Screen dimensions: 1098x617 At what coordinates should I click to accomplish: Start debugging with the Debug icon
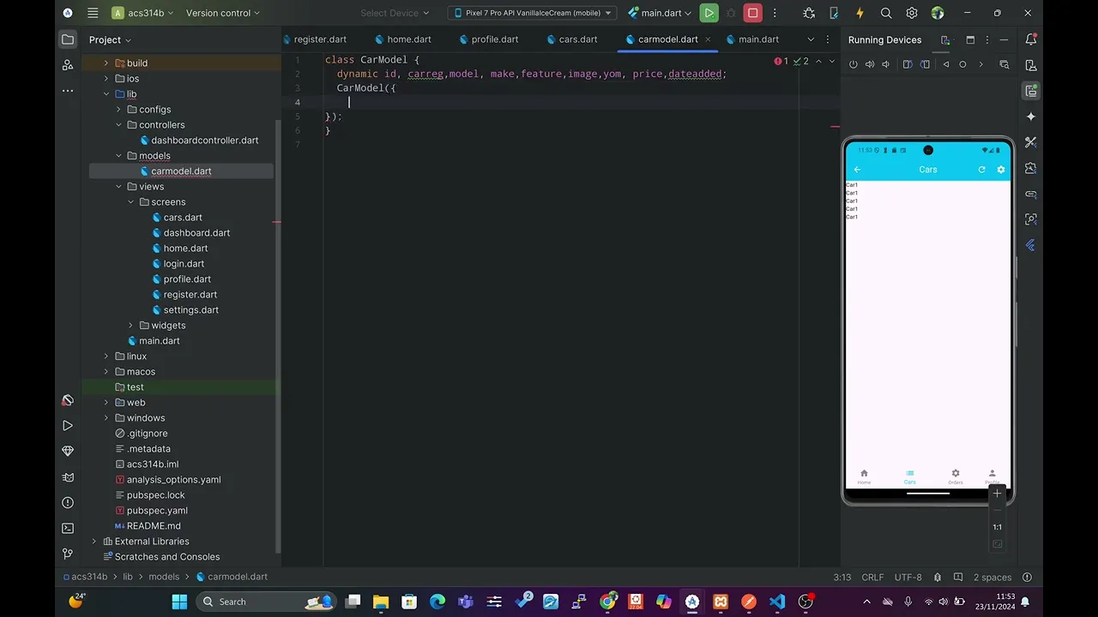click(731, 13)
